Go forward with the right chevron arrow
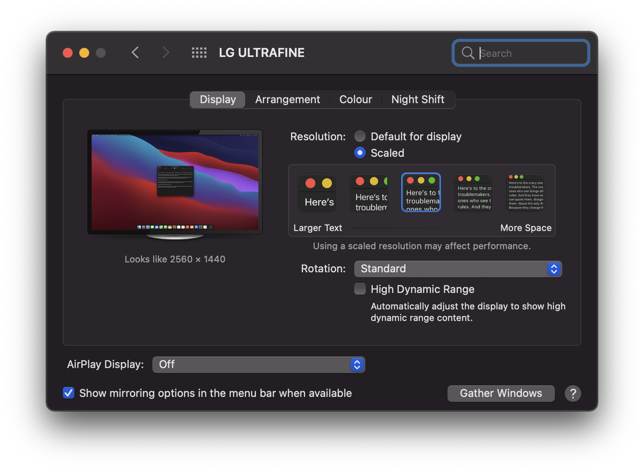 166,52
